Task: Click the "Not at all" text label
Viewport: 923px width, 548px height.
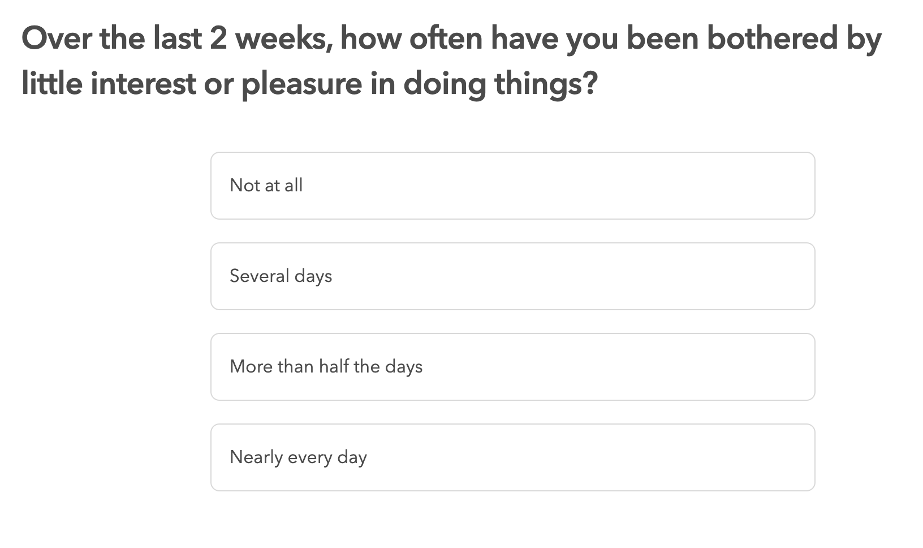Action: point(266,185)
